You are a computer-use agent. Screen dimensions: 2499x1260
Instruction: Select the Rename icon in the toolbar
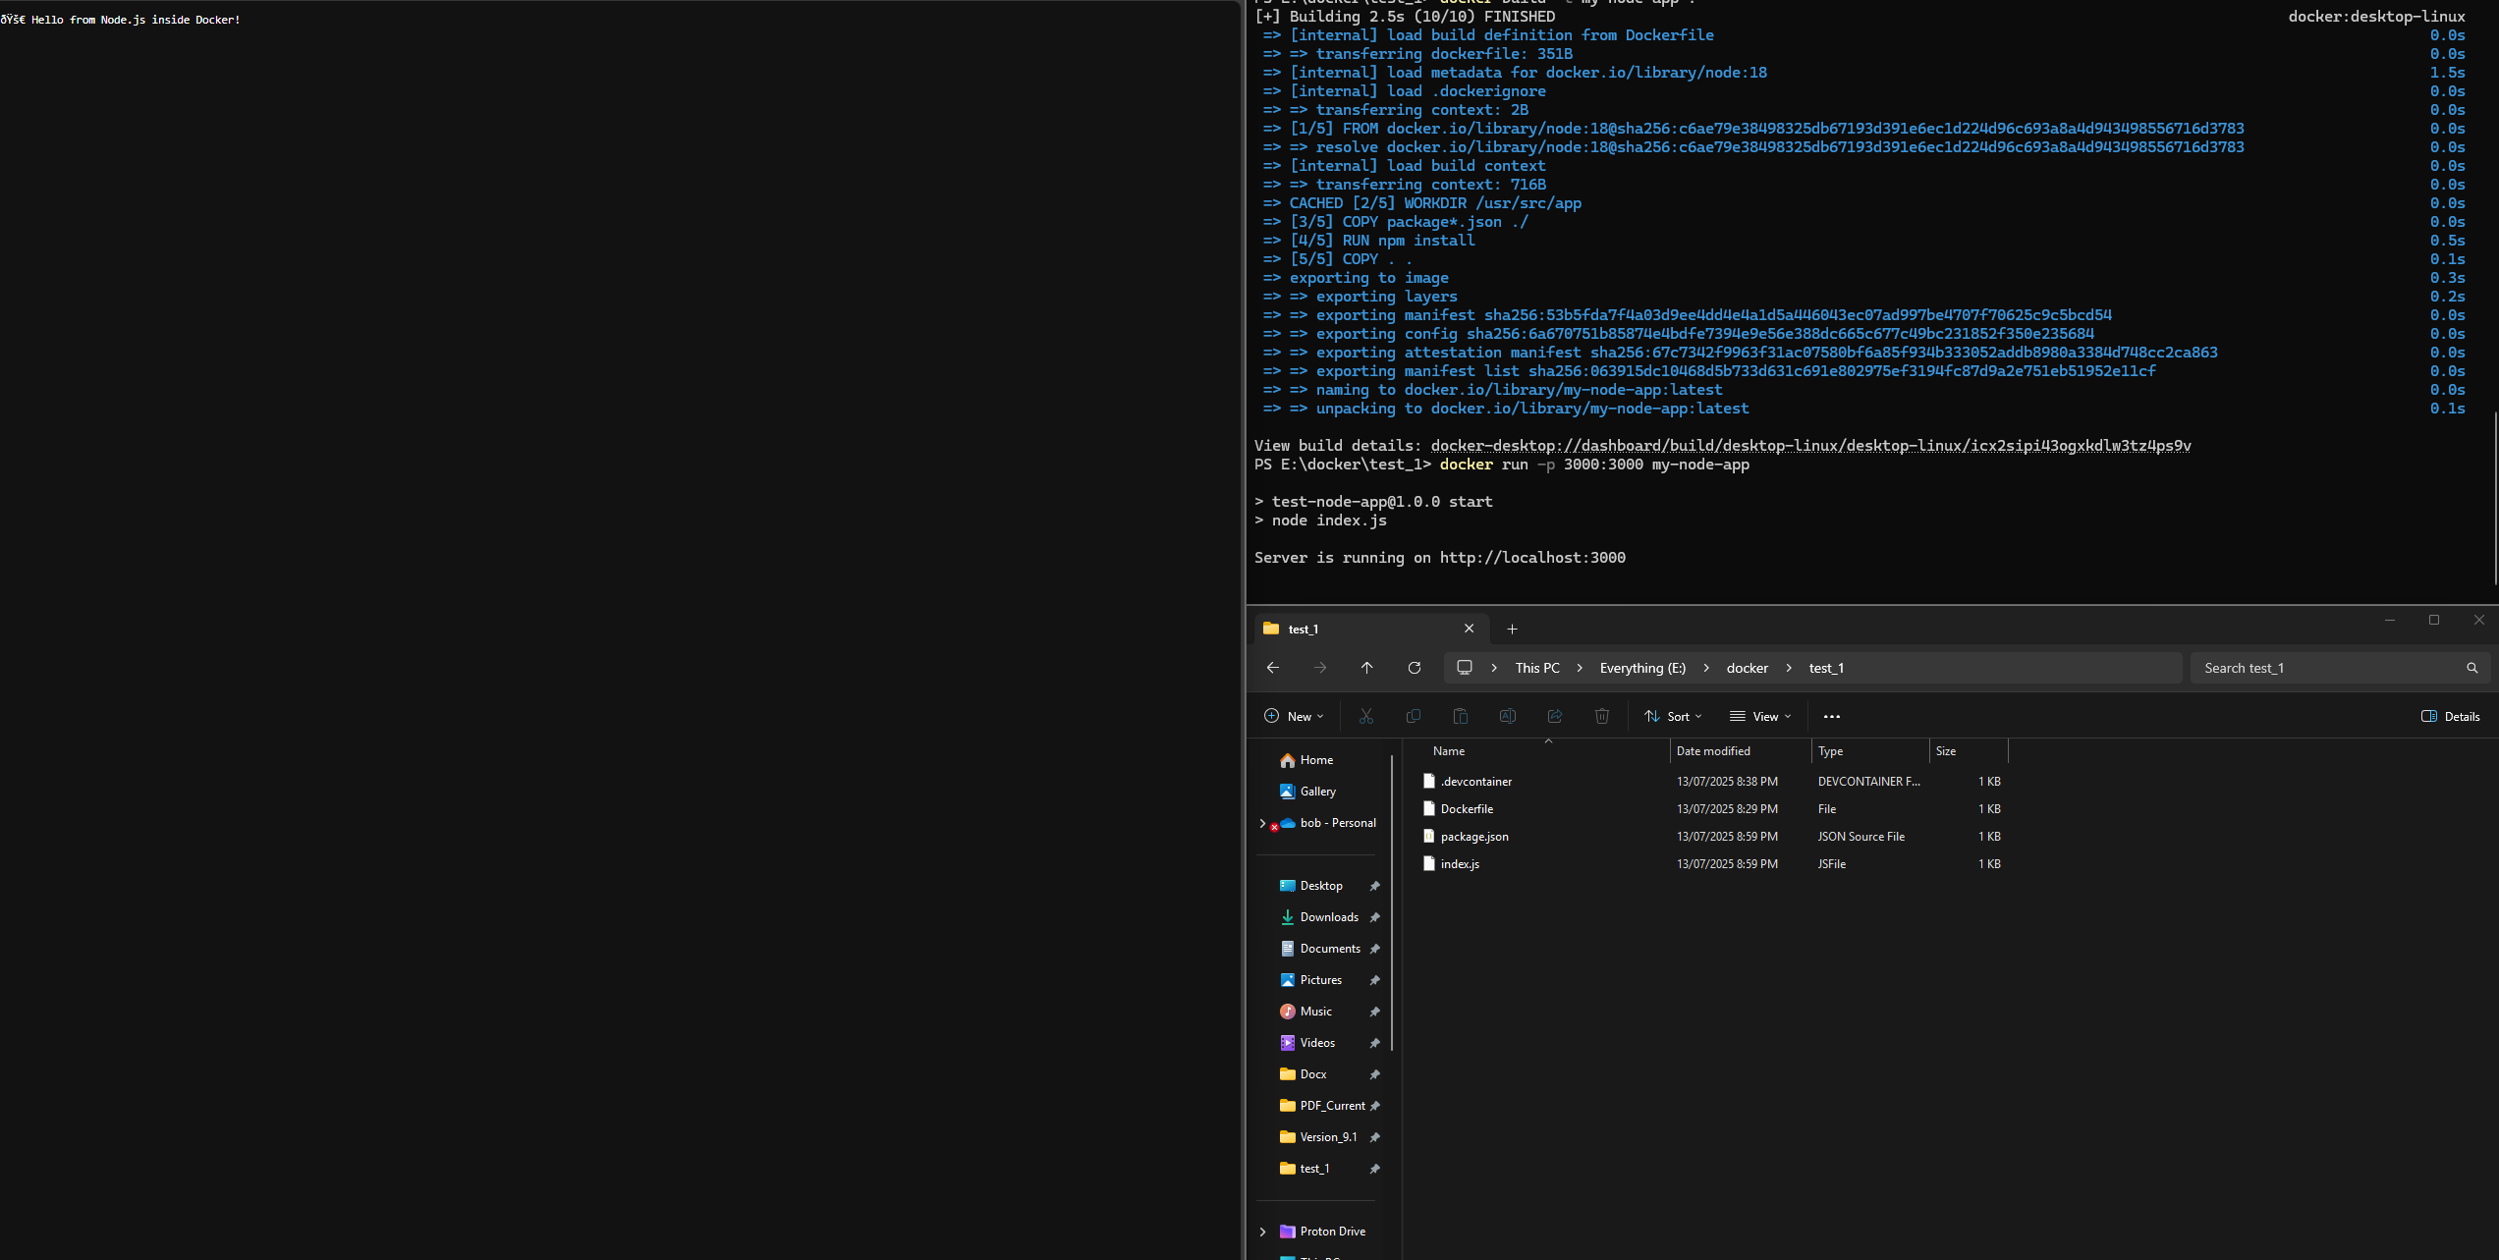click(1508, 716)
